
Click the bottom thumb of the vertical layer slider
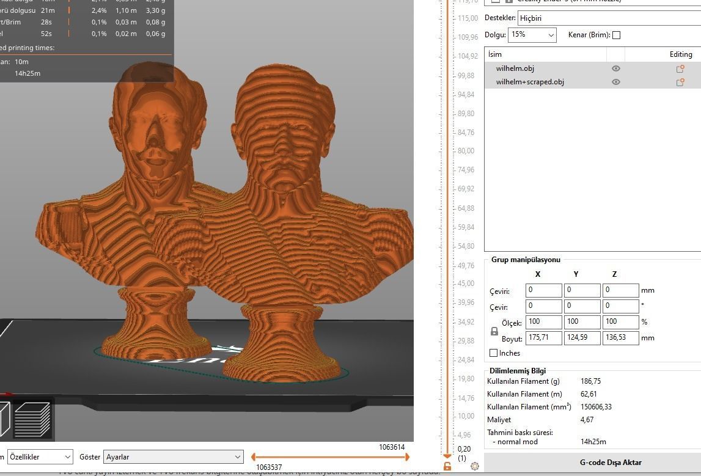[447, 455]
